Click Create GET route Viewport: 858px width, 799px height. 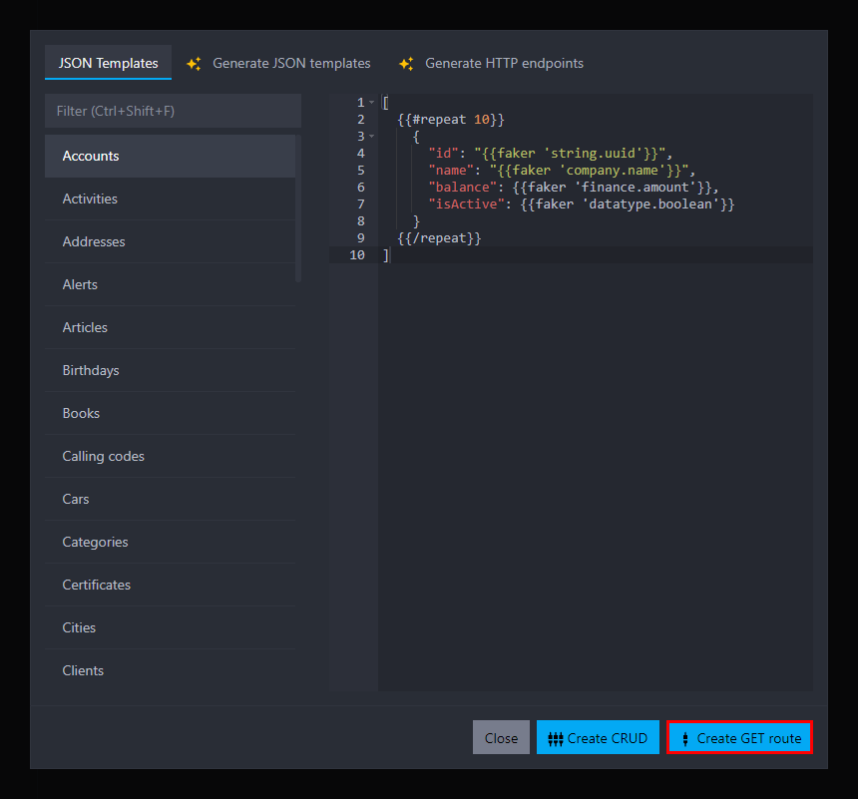[x=739, y=737]
